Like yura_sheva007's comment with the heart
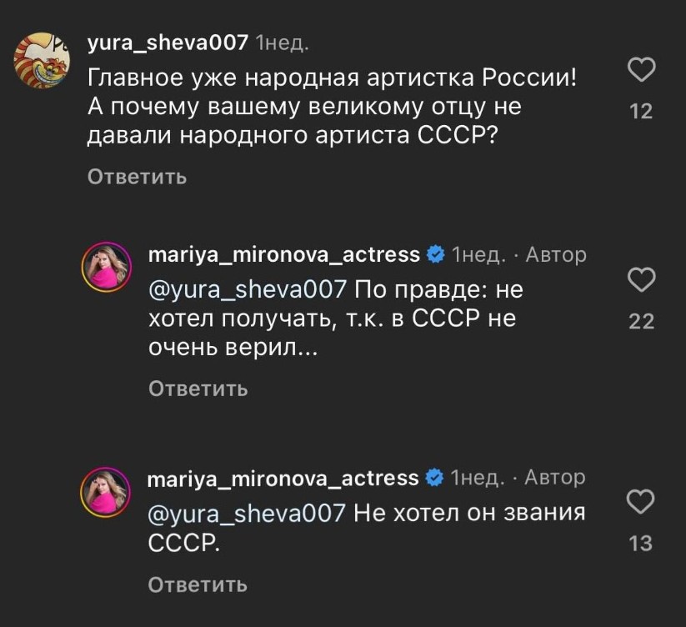Viewport: 686px width, 627px height. point(641,68)
